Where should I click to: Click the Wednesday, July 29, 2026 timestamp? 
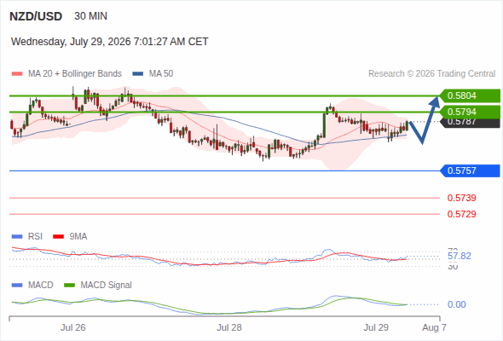pos(110,42)
